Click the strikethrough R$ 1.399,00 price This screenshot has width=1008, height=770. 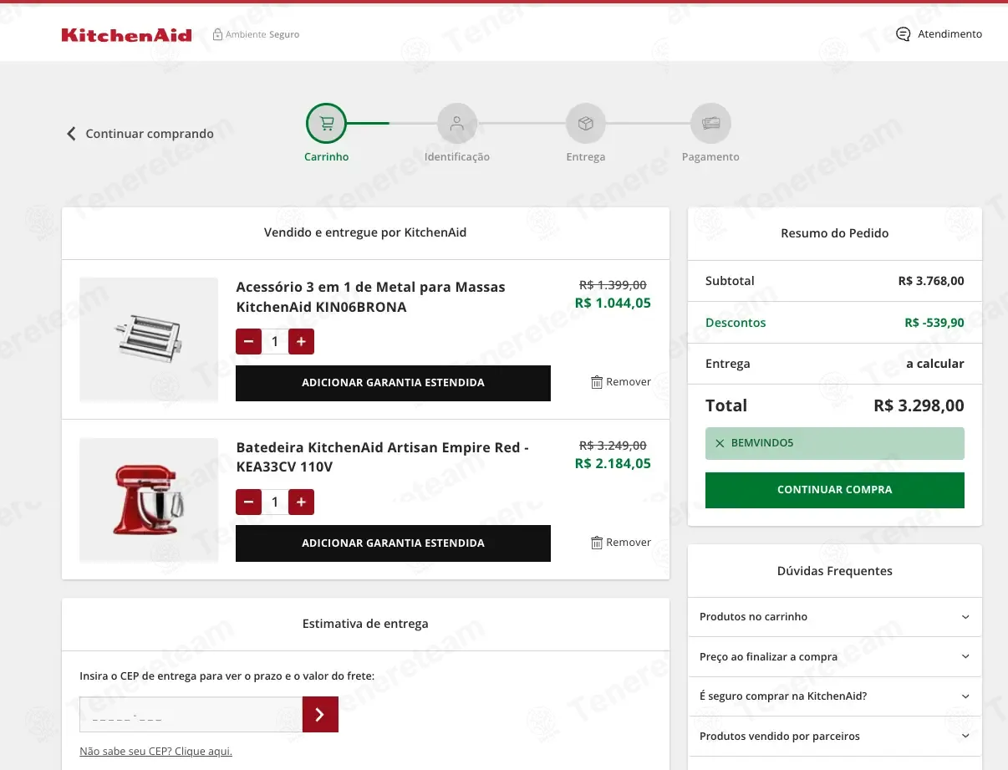tap(613, 285)
